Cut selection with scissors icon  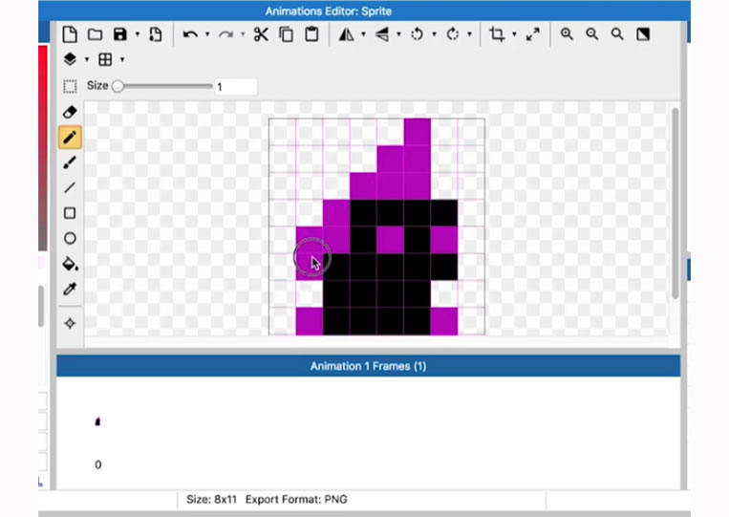pyautogui.click(x=261, y=34)
